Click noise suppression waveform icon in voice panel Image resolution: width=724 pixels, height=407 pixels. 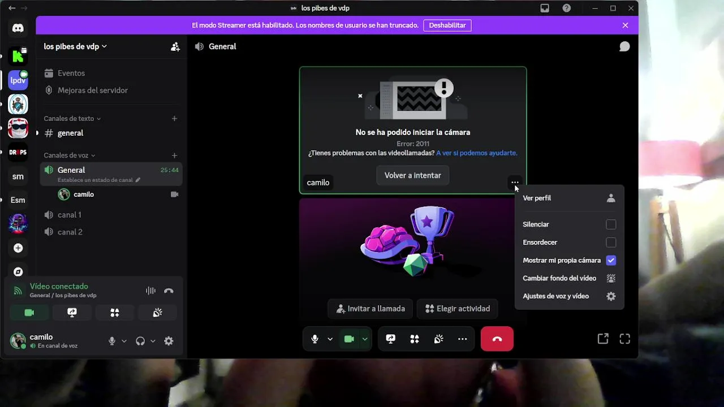(150, 291)
